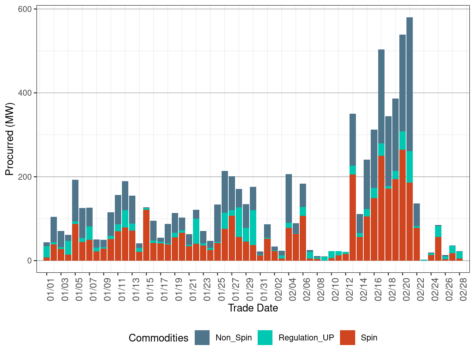475x356 pixels.
Task: Click the 01/21 date label
Action: 193,290
